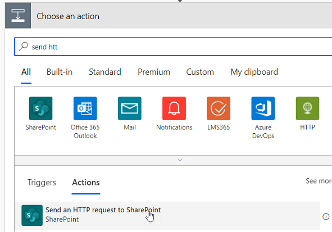
Task: Click the search magnifier icon
Action: (x=23, y=47)
